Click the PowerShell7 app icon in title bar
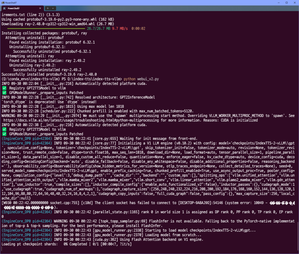This screenshot has width=299, height=254. click(x=3, y=2)
